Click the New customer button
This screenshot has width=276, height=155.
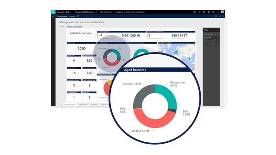(x=62, y=16)
